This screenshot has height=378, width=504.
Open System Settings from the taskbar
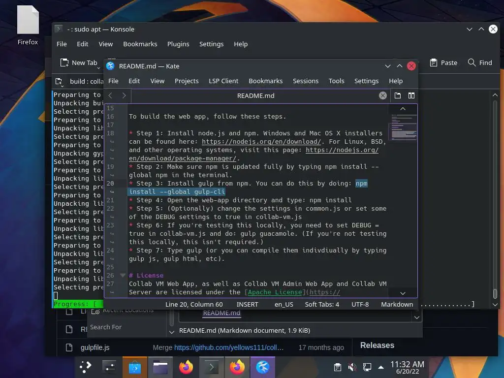tap(109, 367)
